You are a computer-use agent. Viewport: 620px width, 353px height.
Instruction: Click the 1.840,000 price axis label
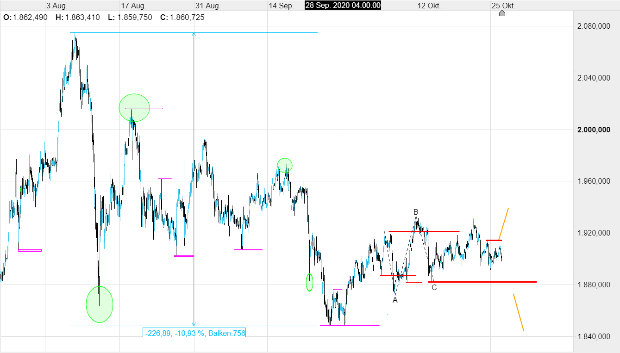pos(593,337)
